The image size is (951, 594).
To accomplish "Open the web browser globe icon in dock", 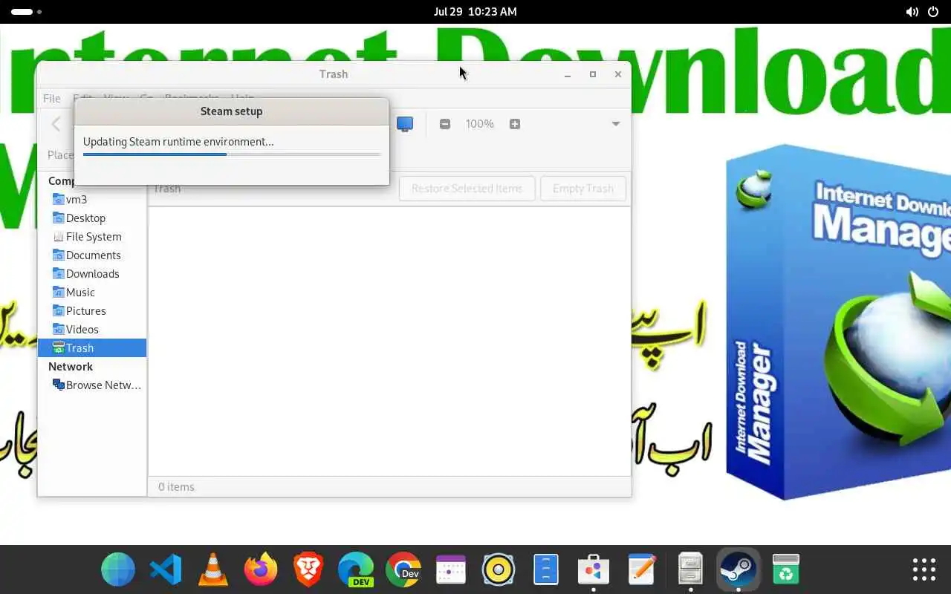I will click(x=118, y=570).
